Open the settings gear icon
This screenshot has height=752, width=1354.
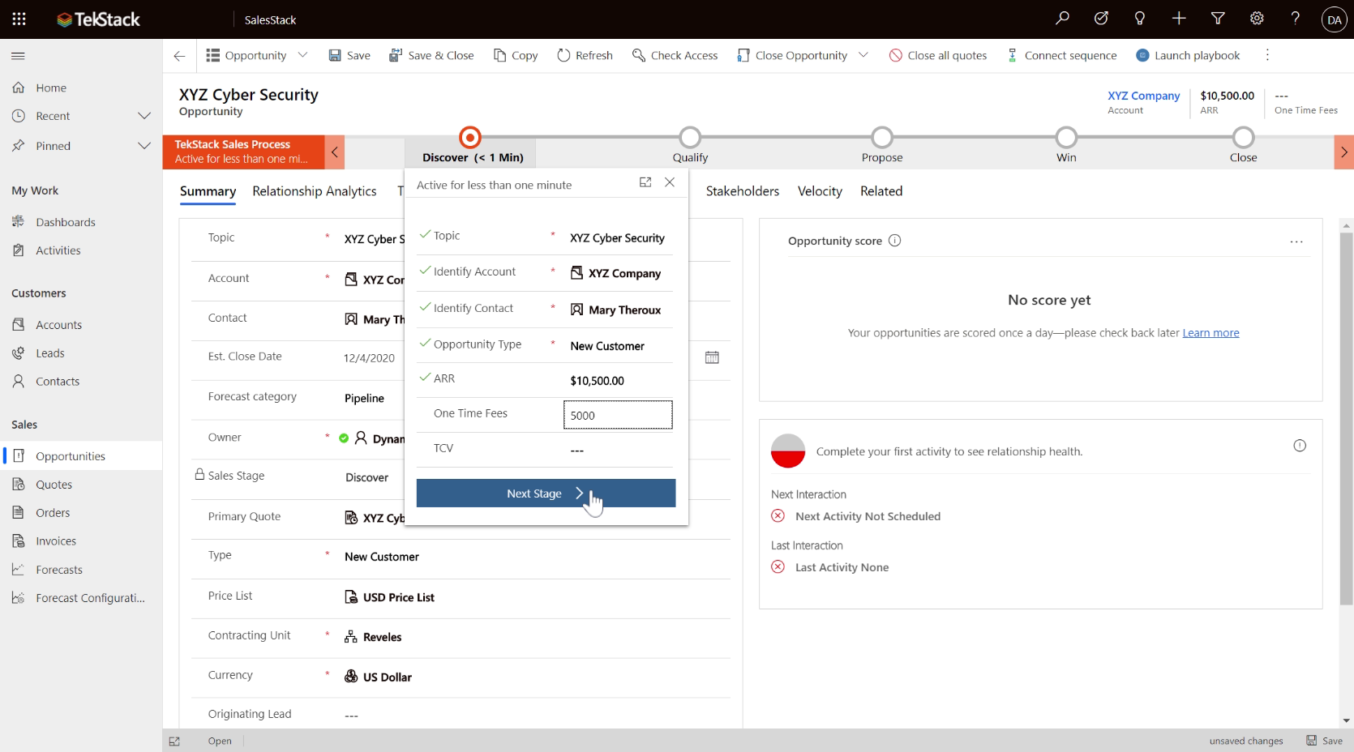point(1257,19)
